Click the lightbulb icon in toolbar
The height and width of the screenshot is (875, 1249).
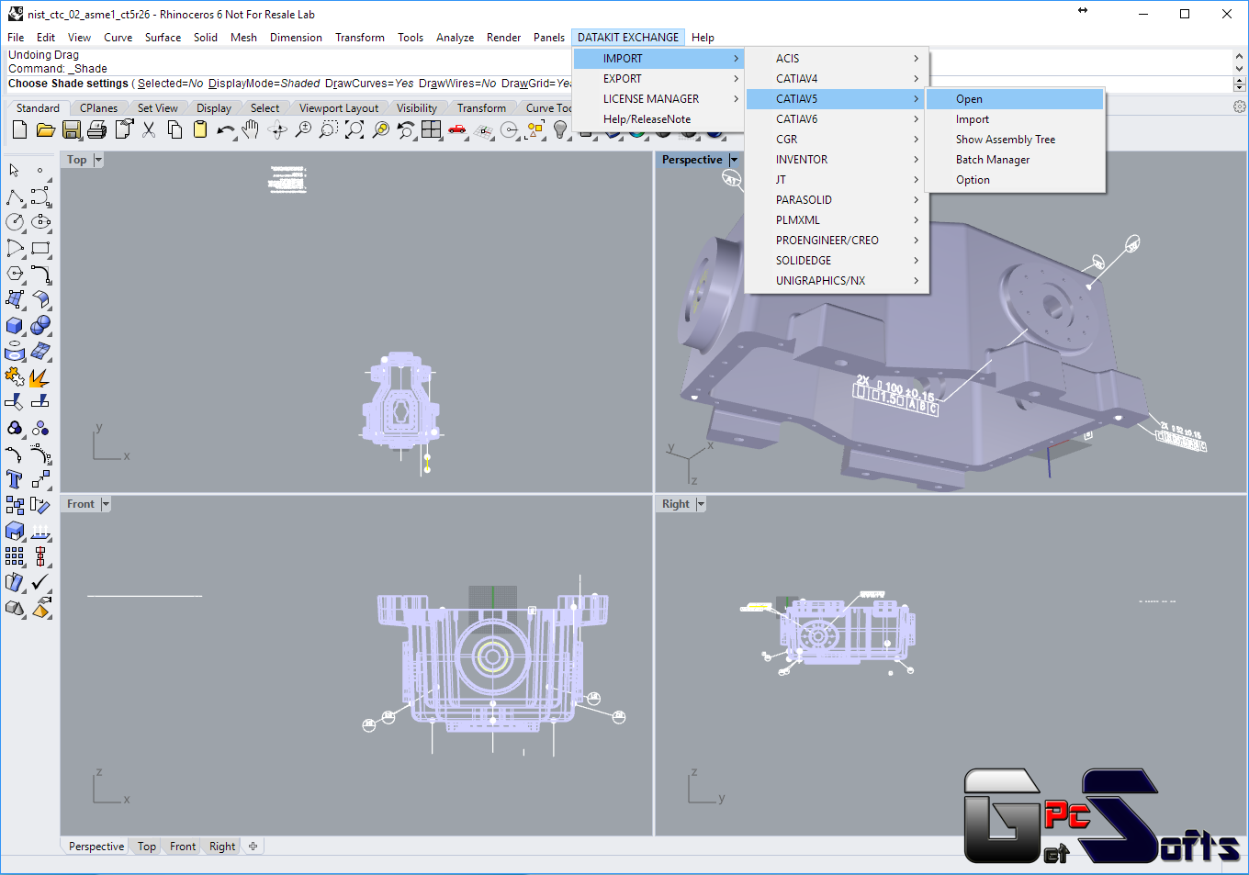point(560,130)
